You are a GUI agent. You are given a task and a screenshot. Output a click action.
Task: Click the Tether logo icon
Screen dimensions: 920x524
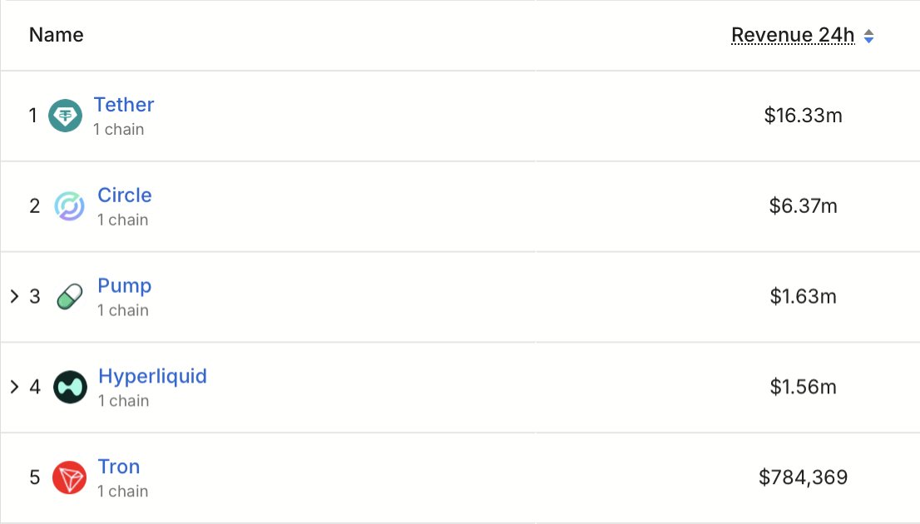[65, 116]
